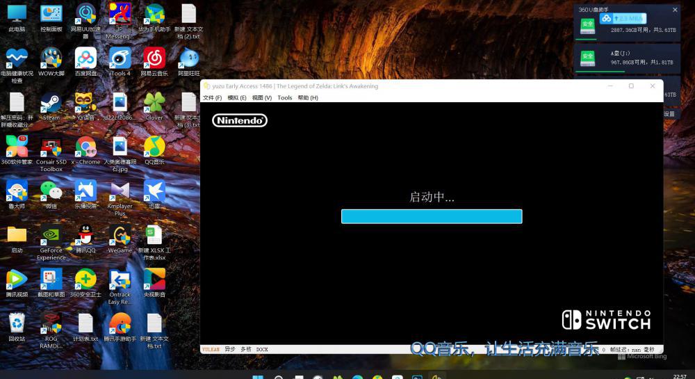Open WOW大脚 desktop icon

coord(51,62)
